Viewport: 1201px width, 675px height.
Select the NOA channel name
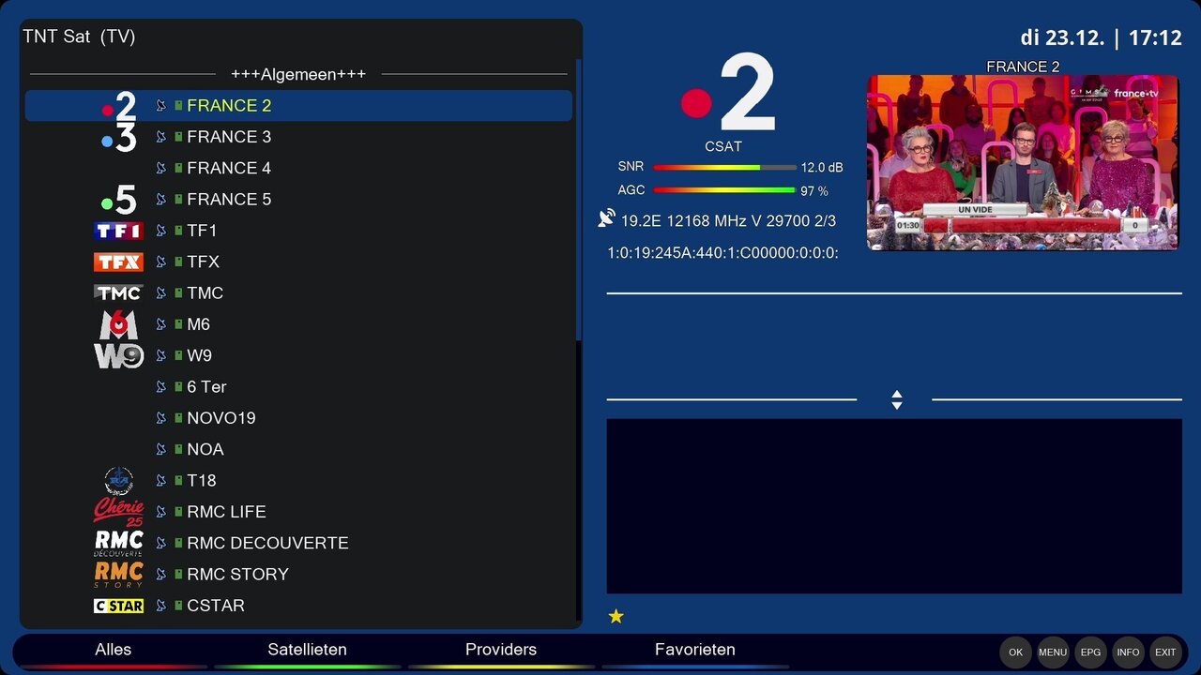[x=205, y=449]
